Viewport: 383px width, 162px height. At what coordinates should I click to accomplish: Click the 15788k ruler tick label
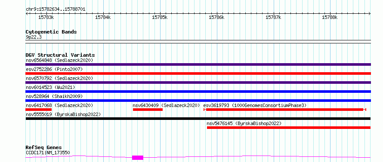[330, 17]
